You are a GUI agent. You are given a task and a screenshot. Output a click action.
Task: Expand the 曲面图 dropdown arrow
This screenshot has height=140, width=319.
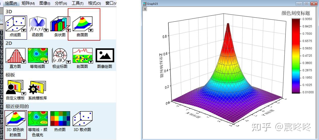tap(91, 30)
